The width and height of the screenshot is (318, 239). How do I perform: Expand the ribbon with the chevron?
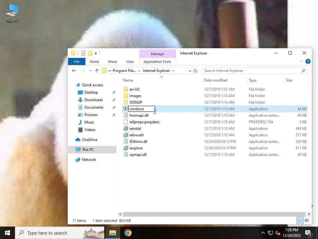(301, 61)
